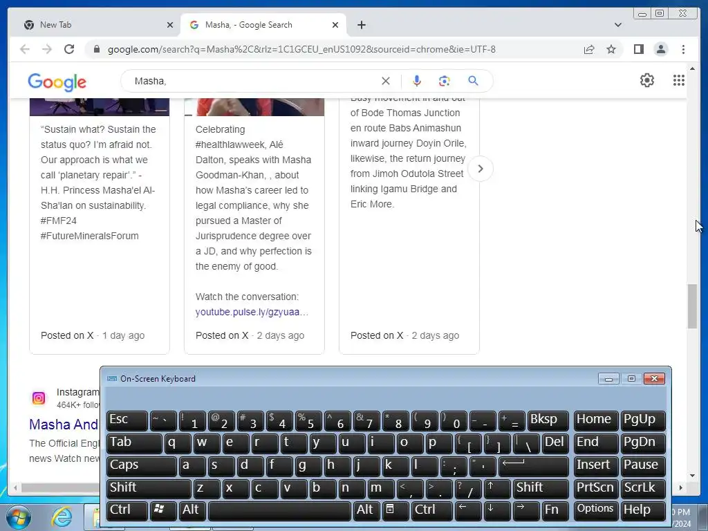Search by image with the Google Lens icon

coord(445,81)
